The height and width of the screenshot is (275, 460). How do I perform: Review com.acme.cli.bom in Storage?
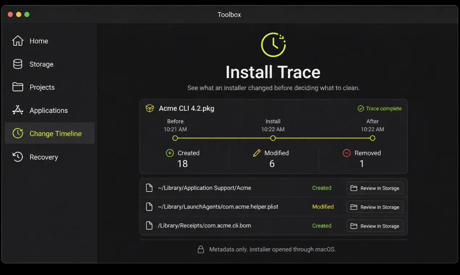(375, 226)
